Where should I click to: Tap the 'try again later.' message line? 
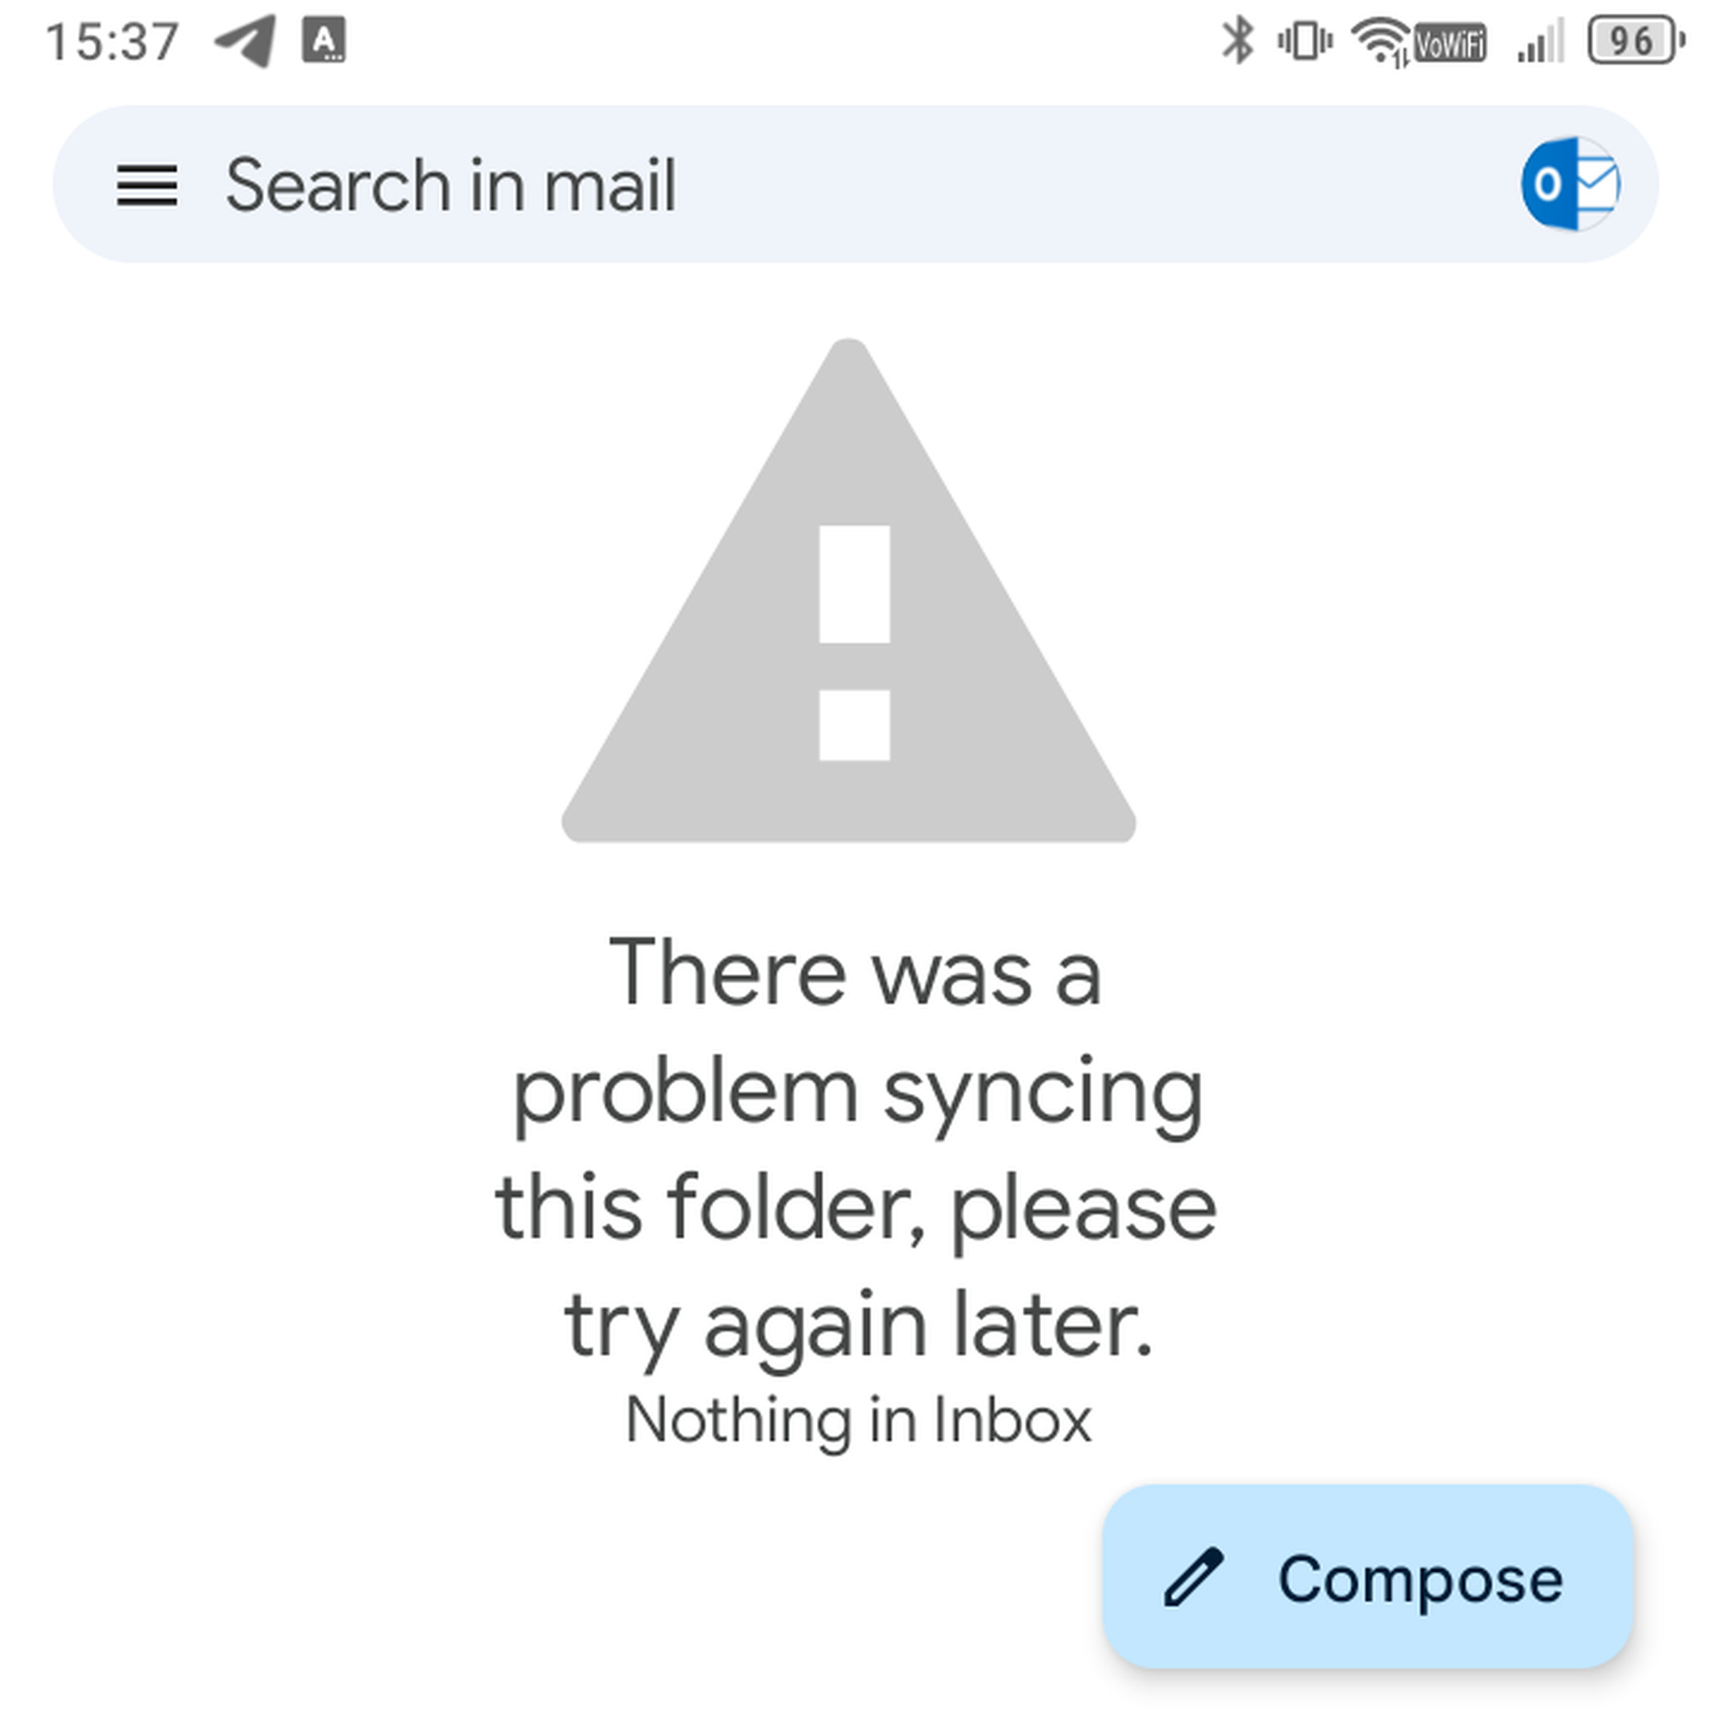pos(859,1327)
